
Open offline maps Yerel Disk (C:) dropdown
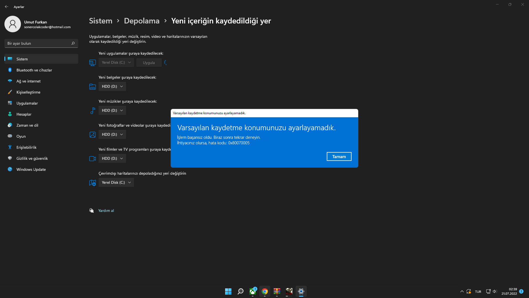pyautogui.click(x=116, y=182)
